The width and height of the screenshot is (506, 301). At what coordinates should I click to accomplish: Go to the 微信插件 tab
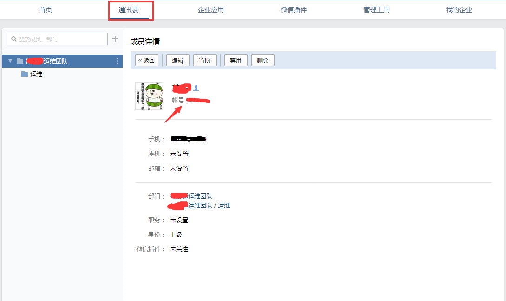click(294, 10)
